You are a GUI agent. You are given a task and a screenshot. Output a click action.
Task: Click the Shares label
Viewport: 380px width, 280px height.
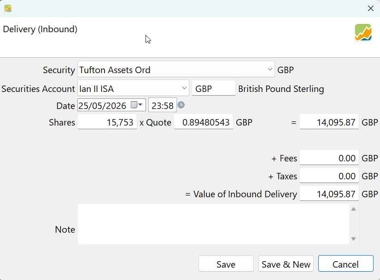[62, 122]
